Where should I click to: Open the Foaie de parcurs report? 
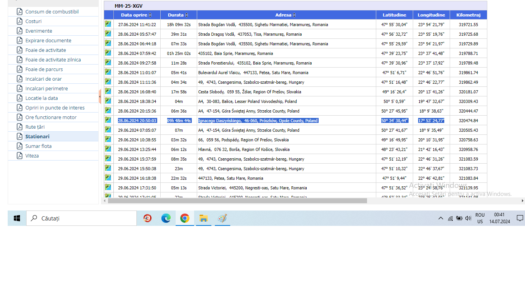click(x=44, y=69)
